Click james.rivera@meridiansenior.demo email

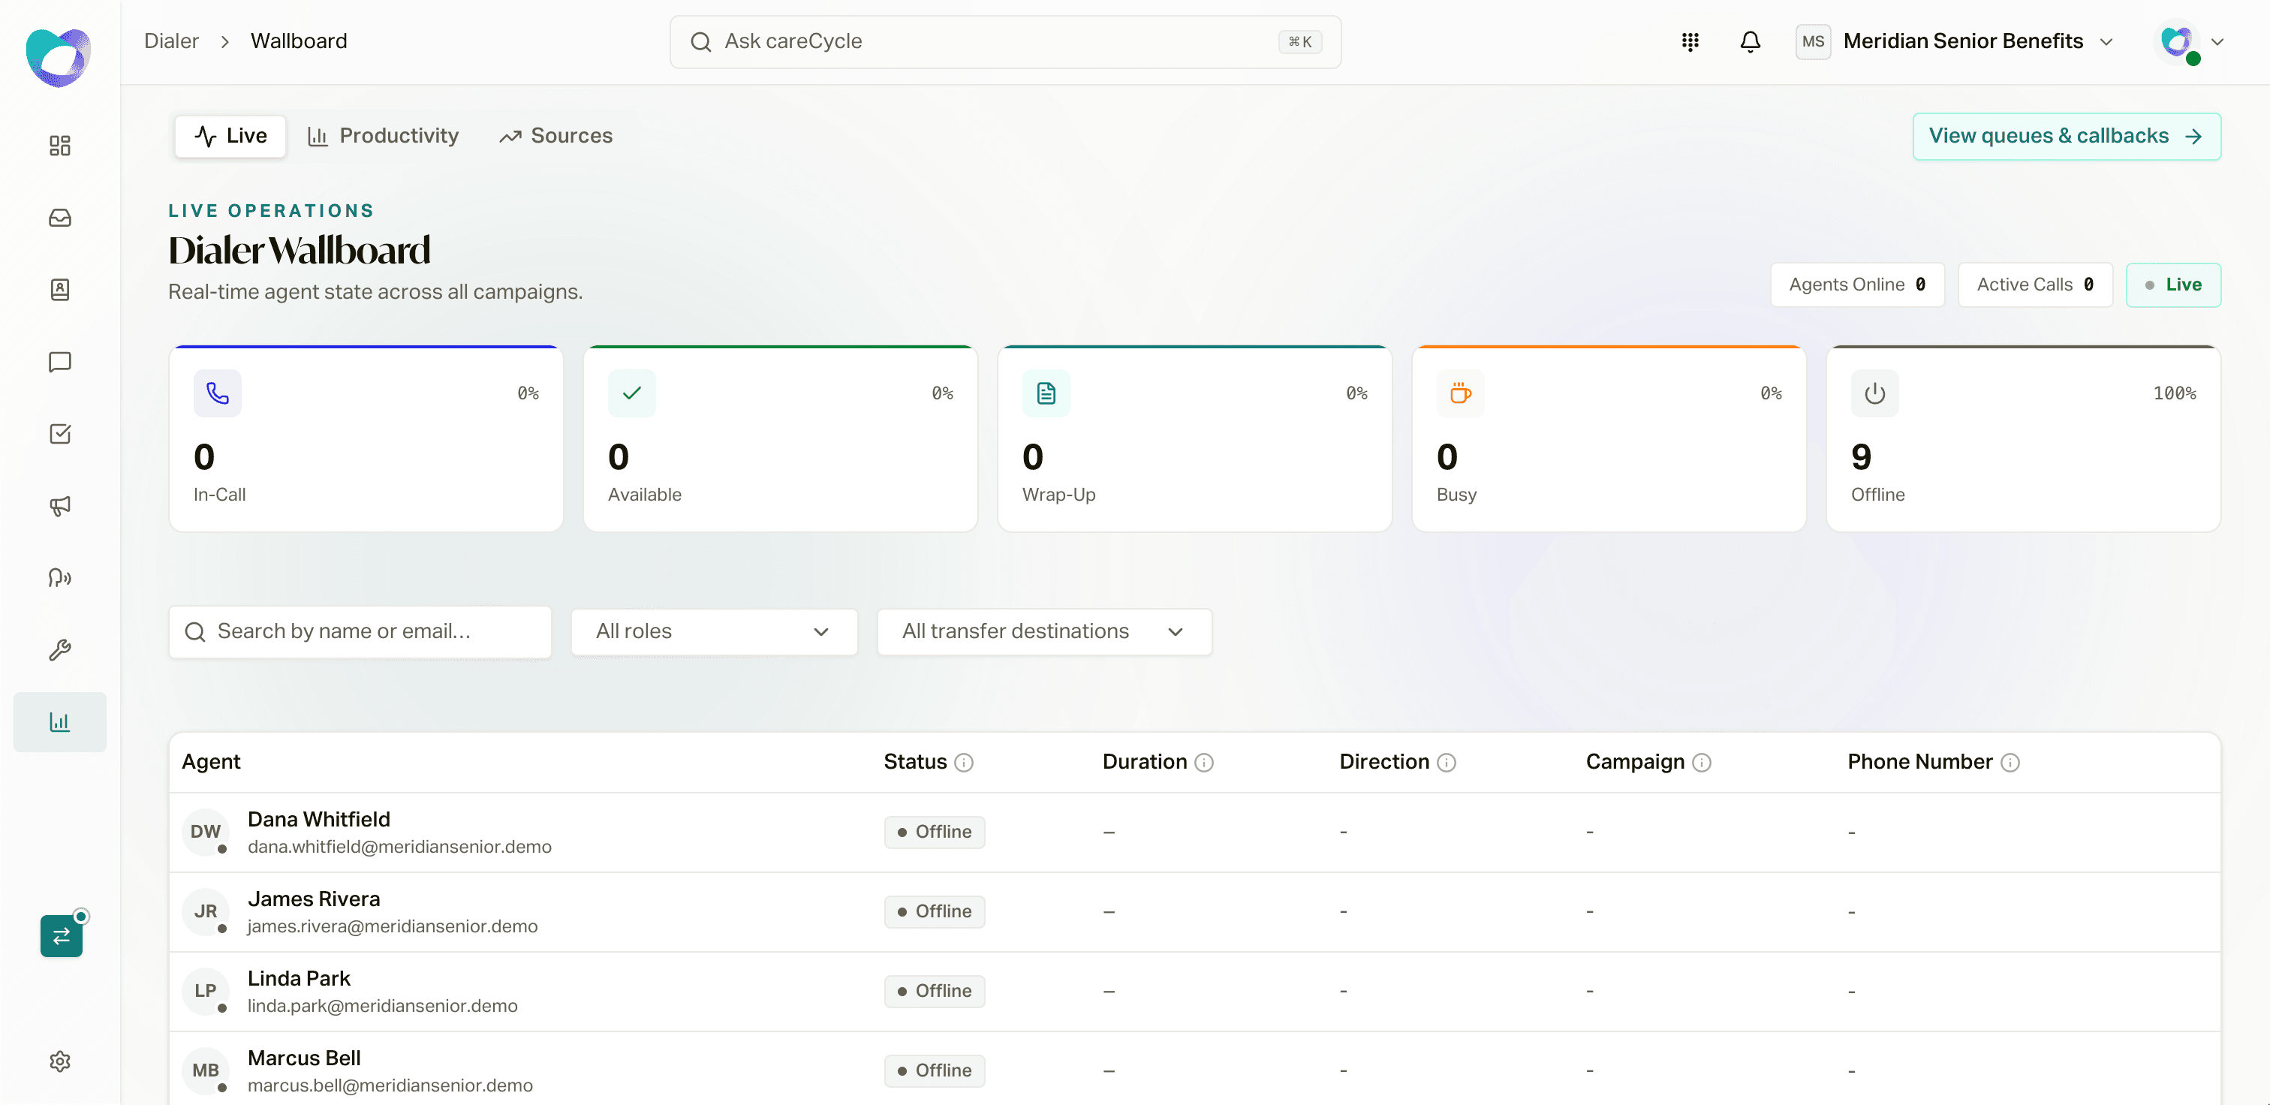tap(392, 926)
